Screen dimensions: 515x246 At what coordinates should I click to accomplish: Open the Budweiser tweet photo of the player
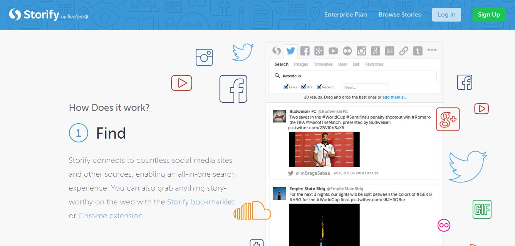click(324, 149)
